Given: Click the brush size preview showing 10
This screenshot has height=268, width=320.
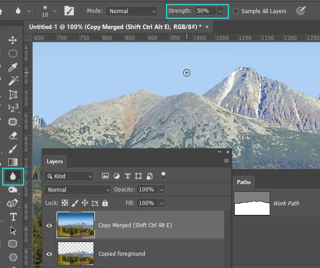Looking at the screenshot, I should pos(45,11).
